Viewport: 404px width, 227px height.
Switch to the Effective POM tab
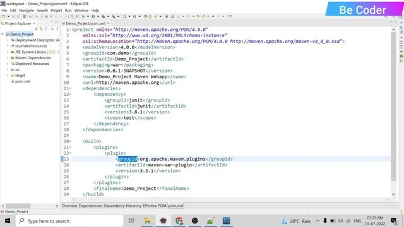(x=155, y=206)
